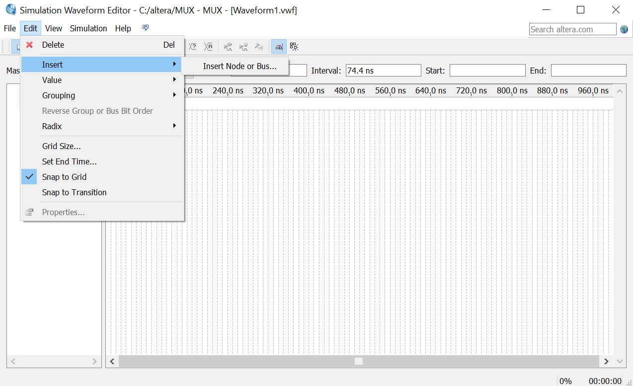Uncheck Snap to Grid in the Edit menu
This screenshot has width=633, height=386.
(x=64, y=176)
